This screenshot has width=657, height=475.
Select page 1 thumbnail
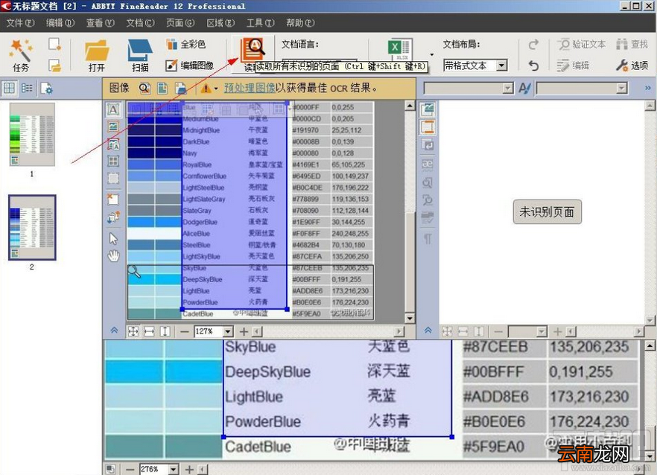[32, 135]
